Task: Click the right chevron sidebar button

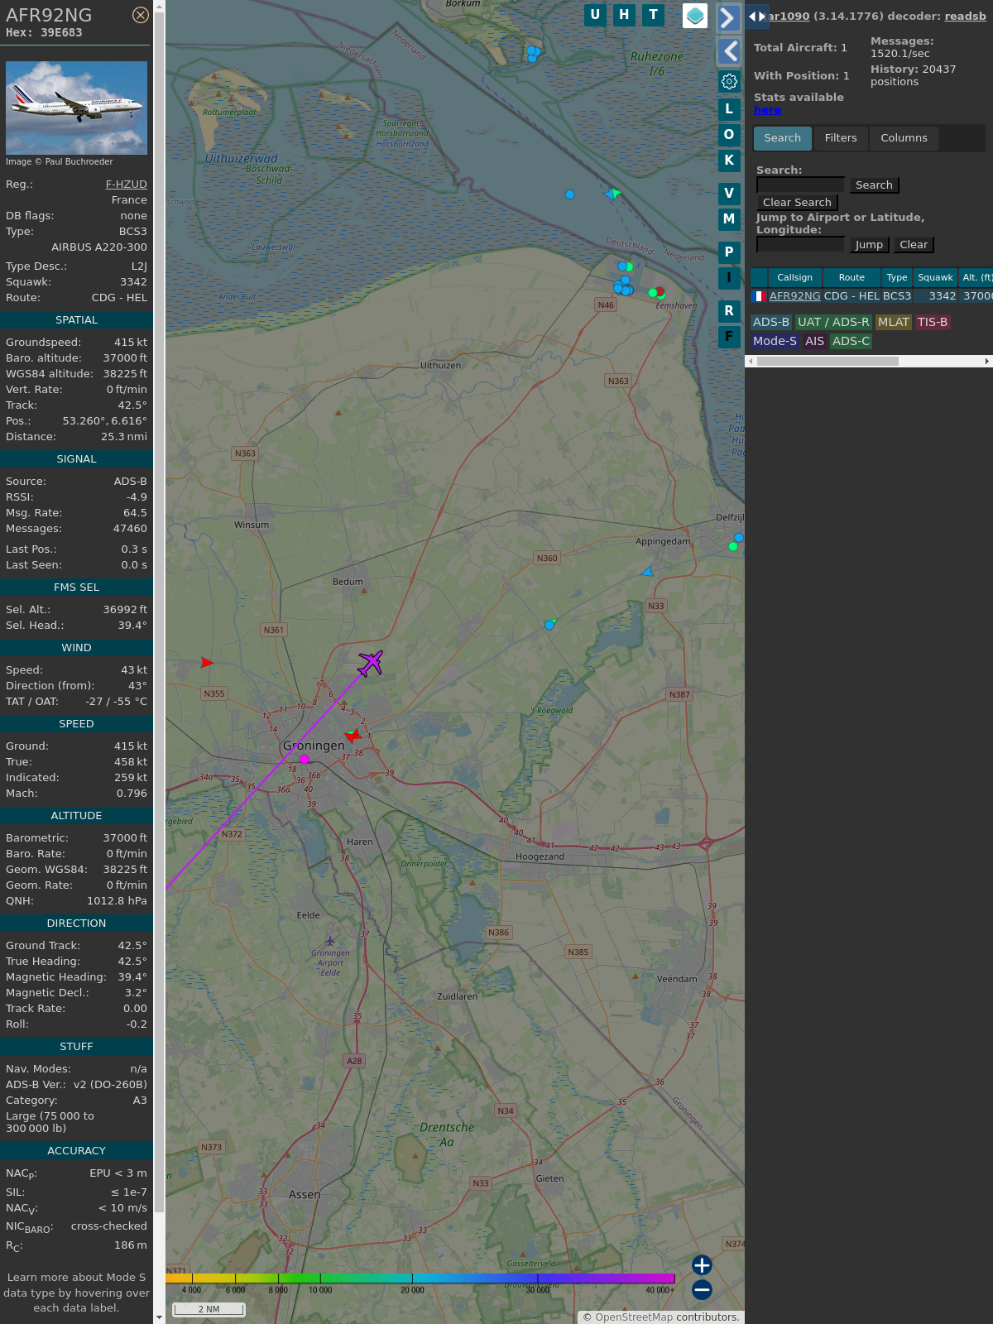Action: 728,17
